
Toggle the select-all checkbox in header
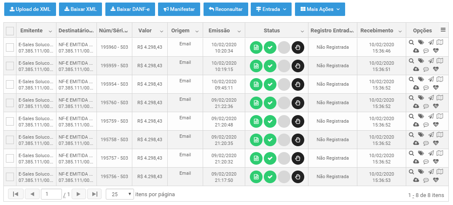click(x=10, y=31)
